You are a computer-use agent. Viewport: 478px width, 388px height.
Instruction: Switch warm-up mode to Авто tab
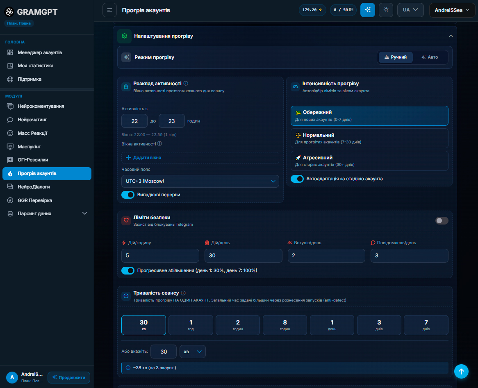pos(430,57)
